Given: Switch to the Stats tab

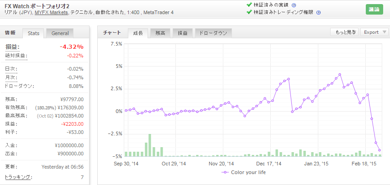Looking at the screenshot, I should (x=33, y=33).
